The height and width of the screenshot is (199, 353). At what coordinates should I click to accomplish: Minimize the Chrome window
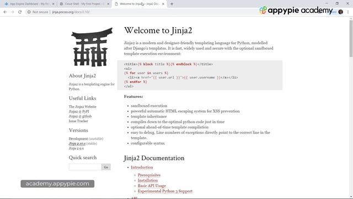327,3
